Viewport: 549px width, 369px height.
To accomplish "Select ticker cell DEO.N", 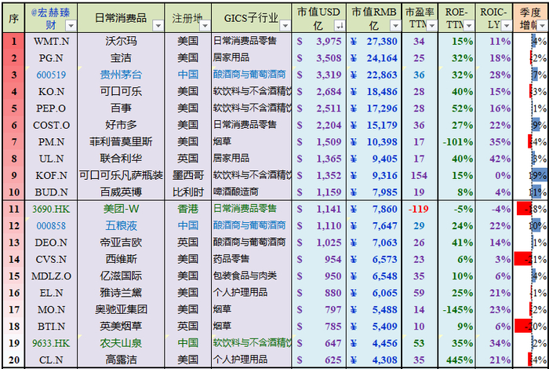I will [x=51, y=243].
